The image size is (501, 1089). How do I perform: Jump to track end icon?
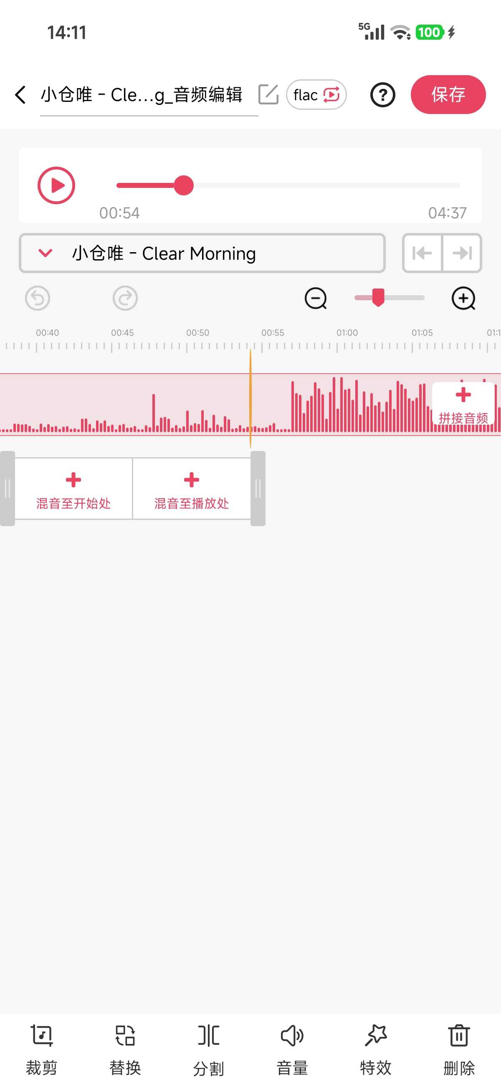462,253
